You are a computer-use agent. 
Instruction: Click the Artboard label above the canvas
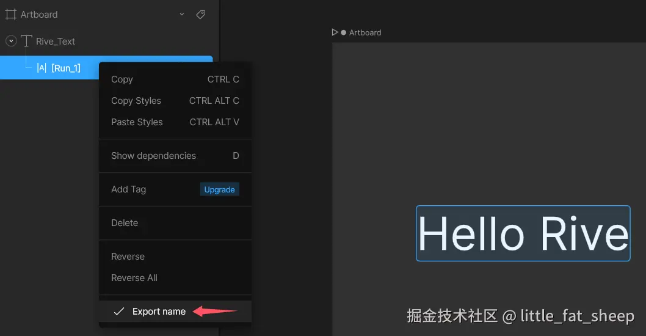(x=365, y=32)
